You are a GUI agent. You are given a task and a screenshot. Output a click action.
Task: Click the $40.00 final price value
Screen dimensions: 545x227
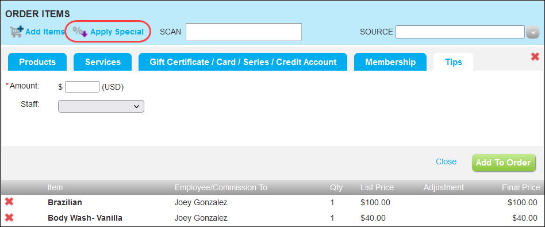coord(525,218)
